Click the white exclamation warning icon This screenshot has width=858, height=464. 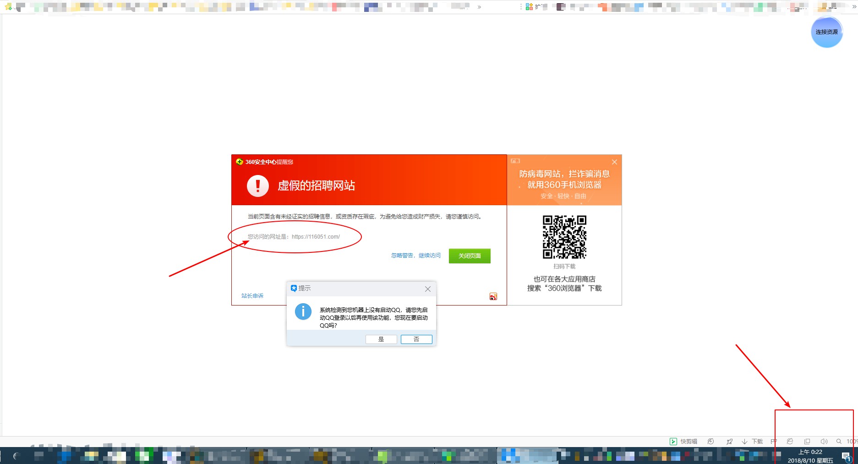258,186
